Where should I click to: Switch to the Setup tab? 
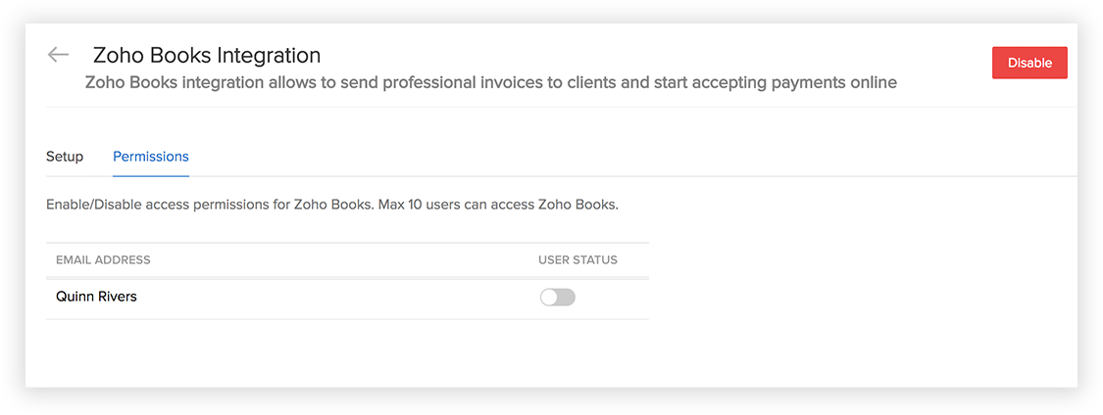(x=65, y=157)
